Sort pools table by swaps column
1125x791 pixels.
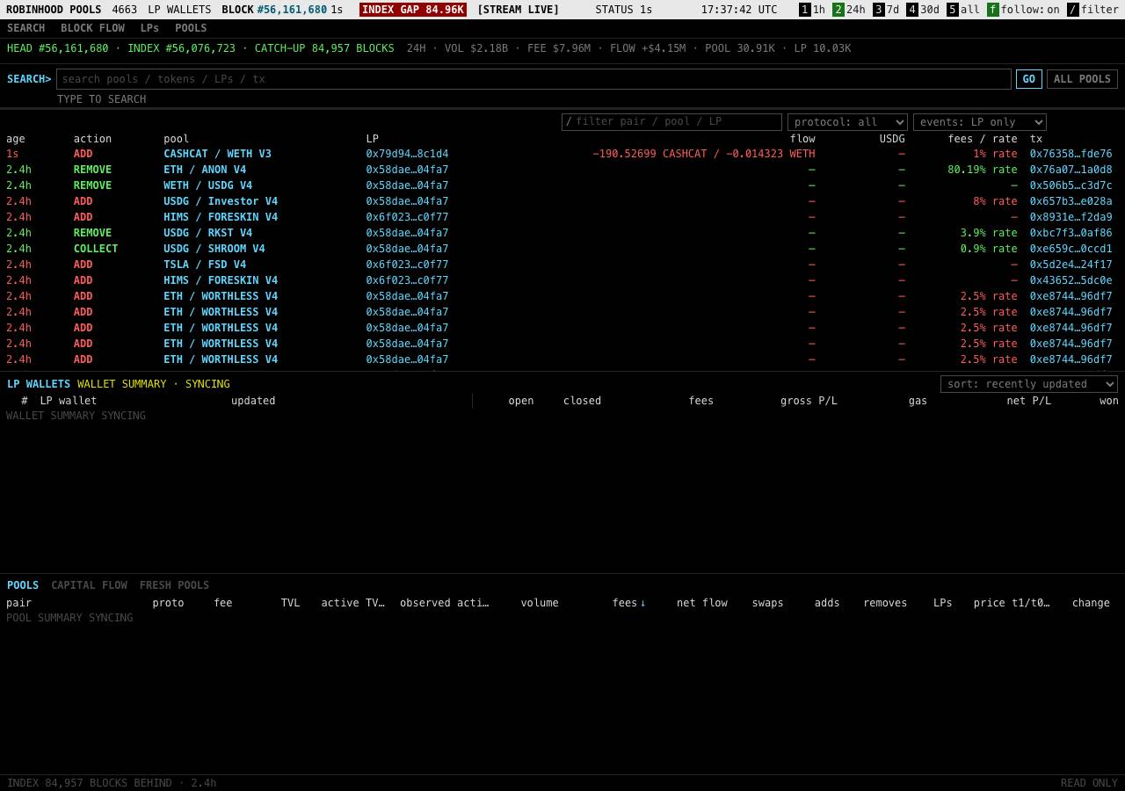pos(767,603)
